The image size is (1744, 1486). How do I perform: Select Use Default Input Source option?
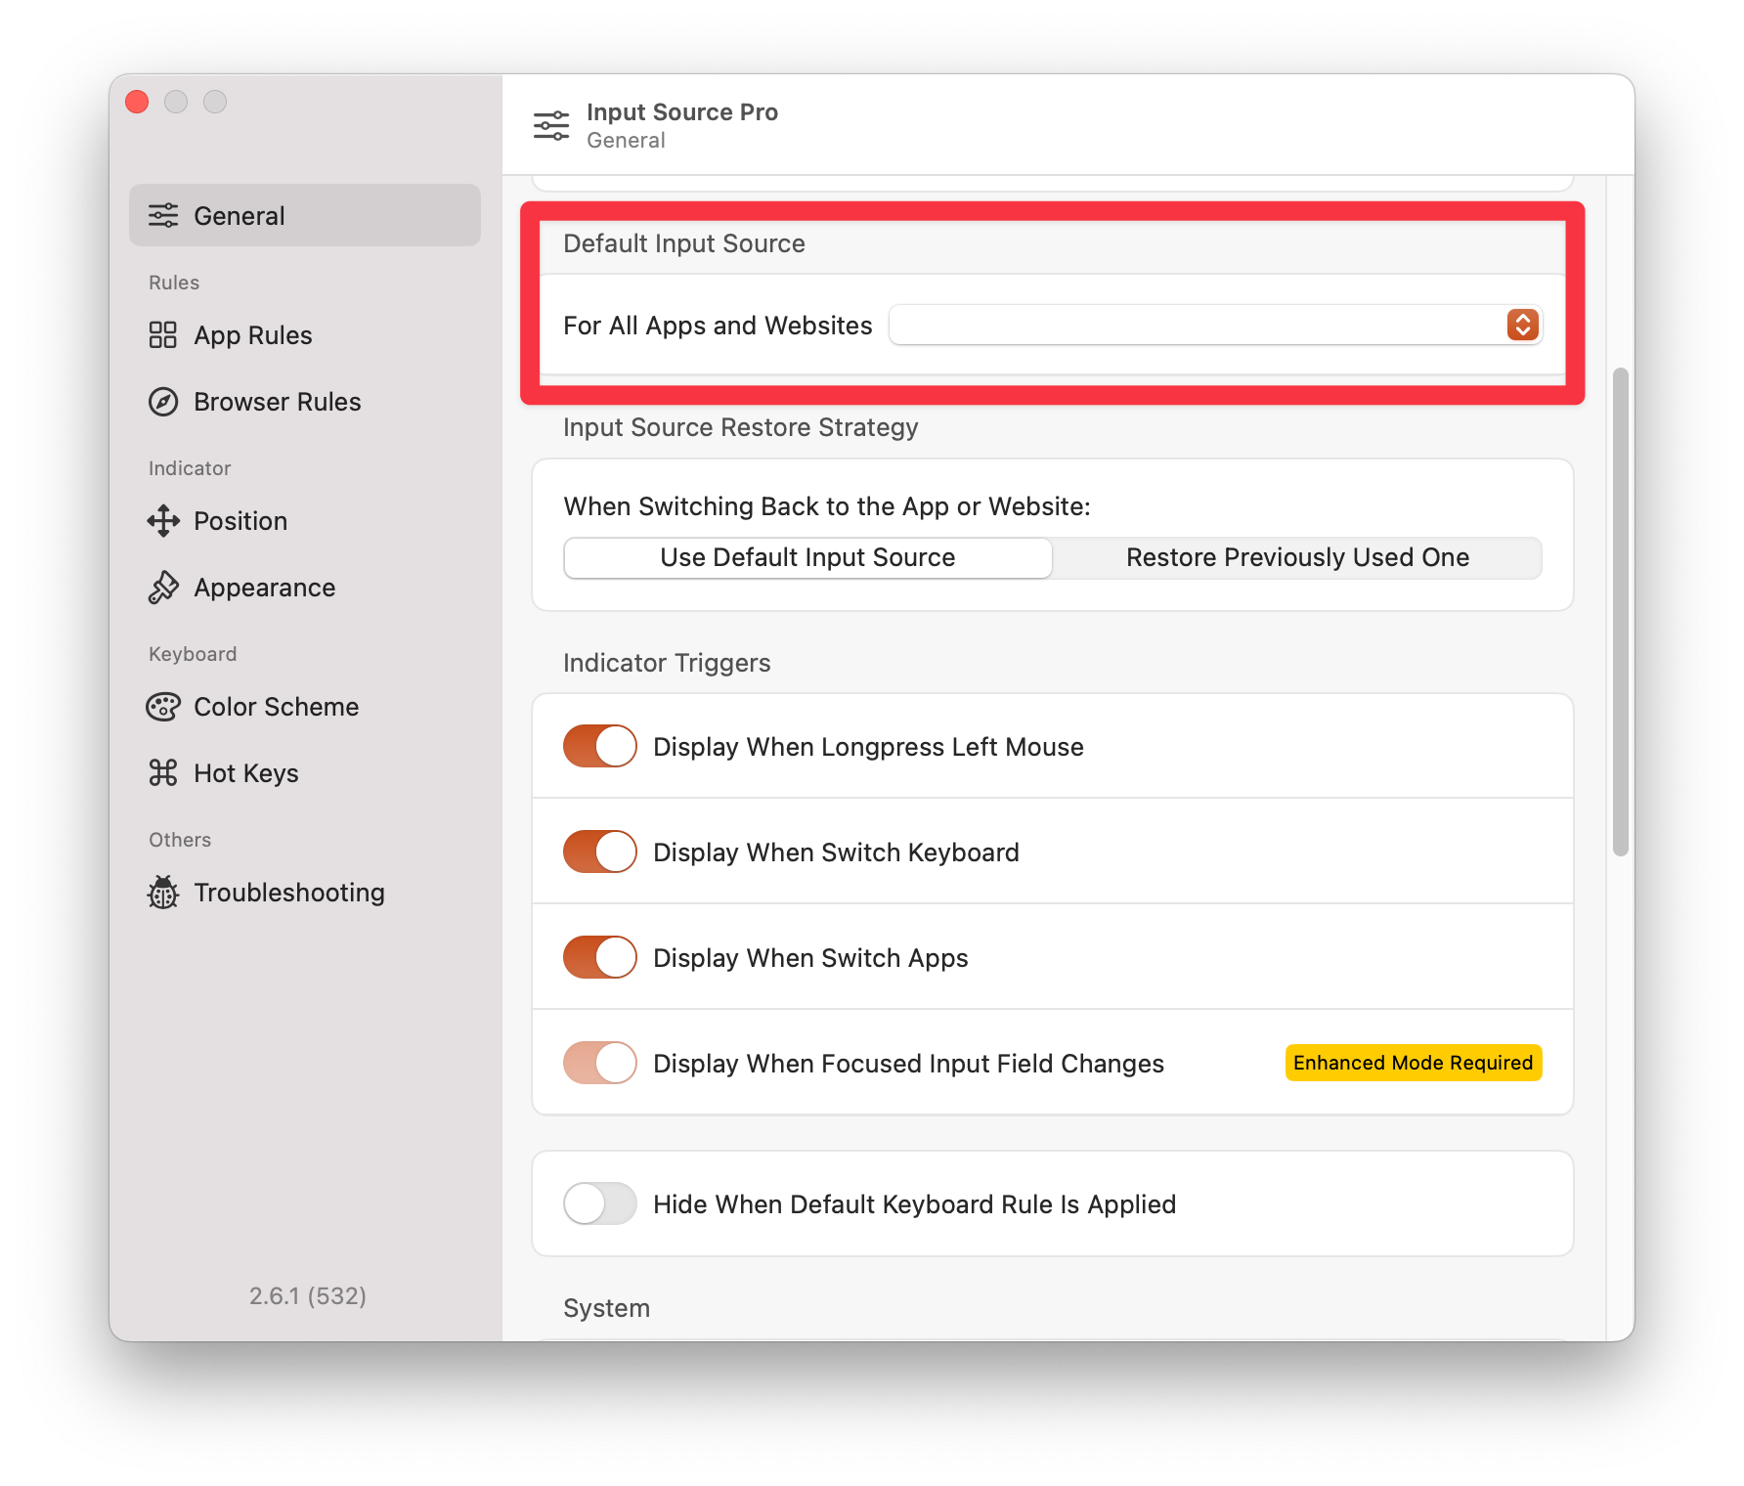(807, 558)
